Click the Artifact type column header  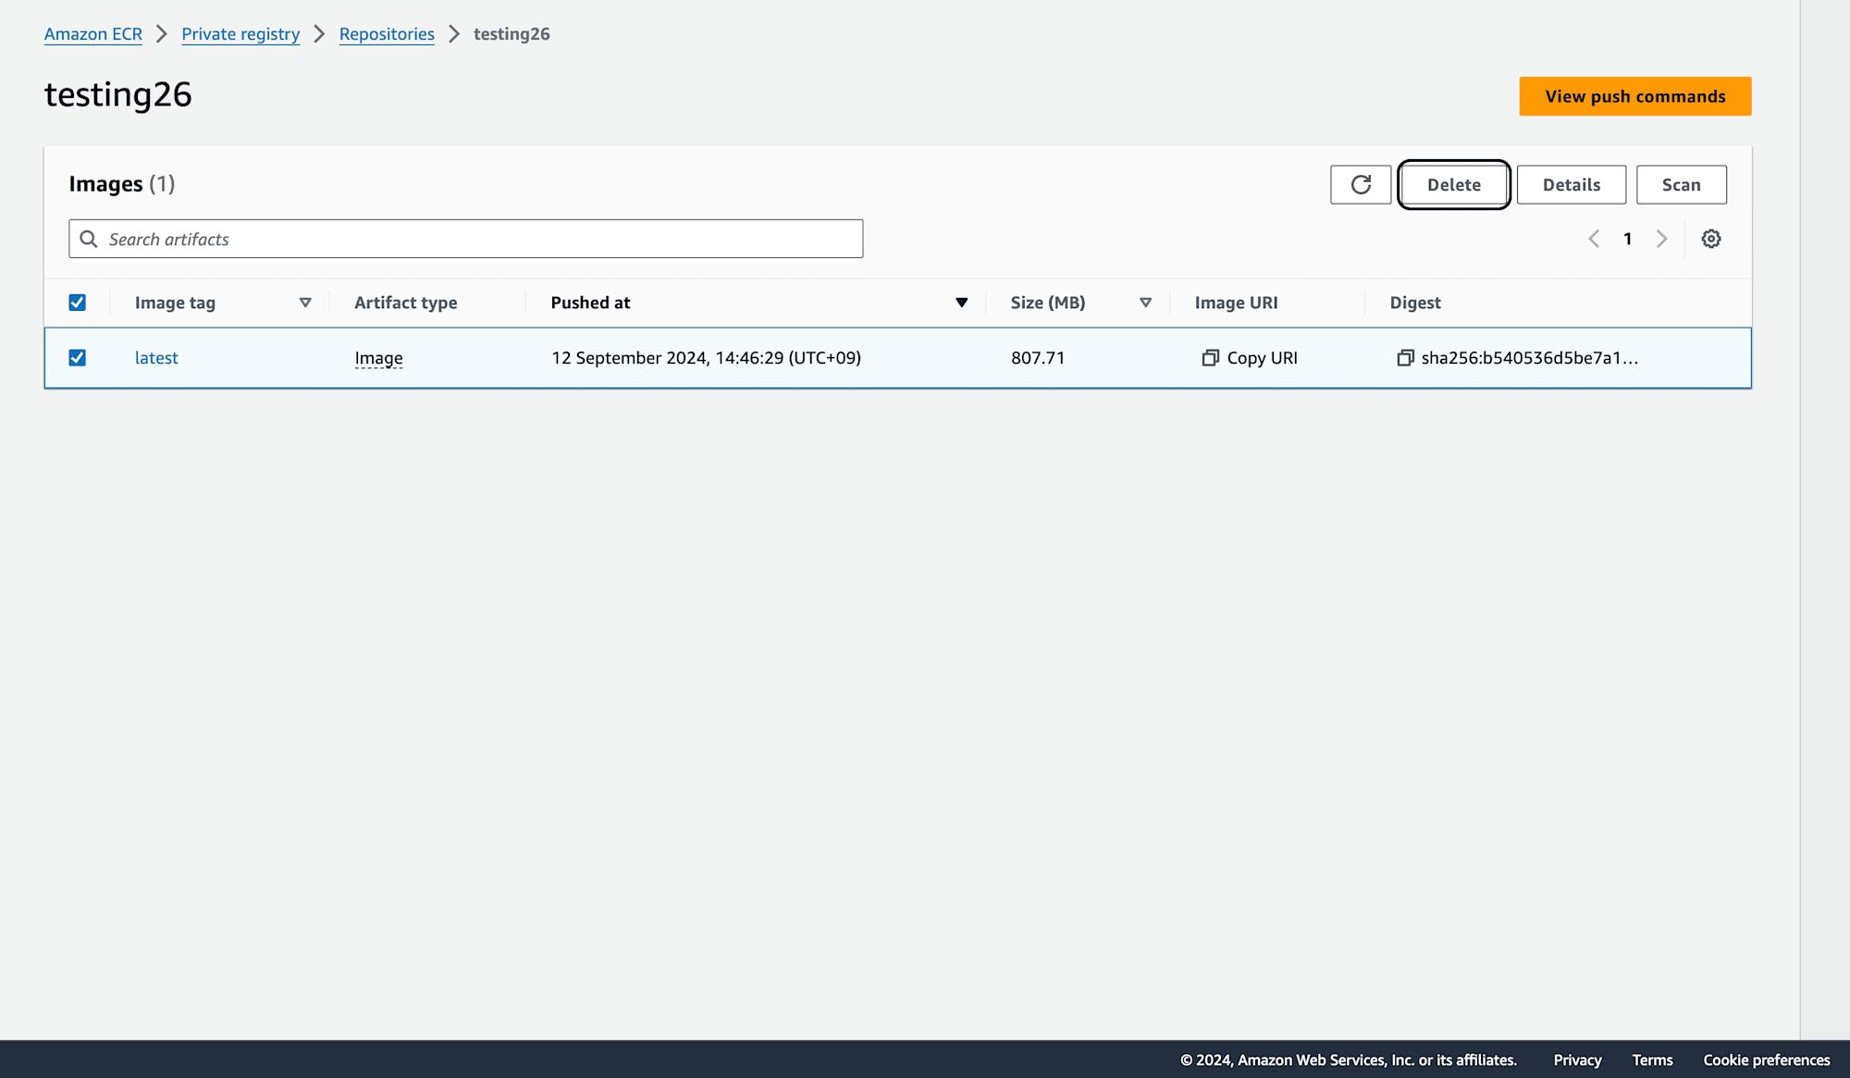[x=406, y=303]
